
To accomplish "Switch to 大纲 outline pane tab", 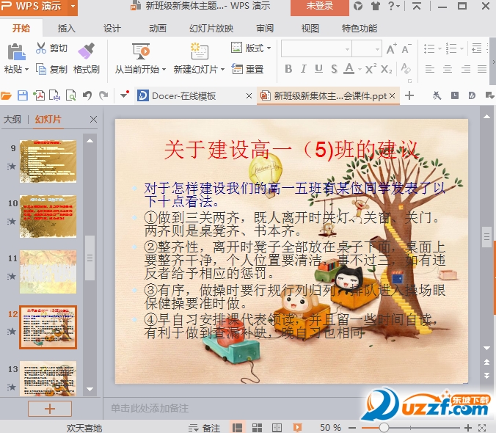I will coord(12,120).
